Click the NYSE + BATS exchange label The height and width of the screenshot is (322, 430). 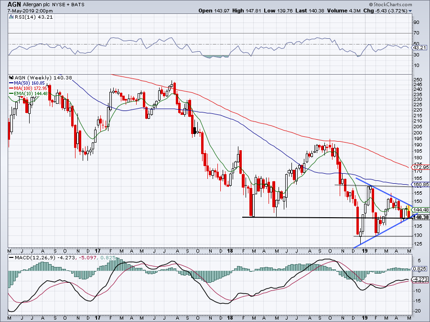tap(67, 5)
